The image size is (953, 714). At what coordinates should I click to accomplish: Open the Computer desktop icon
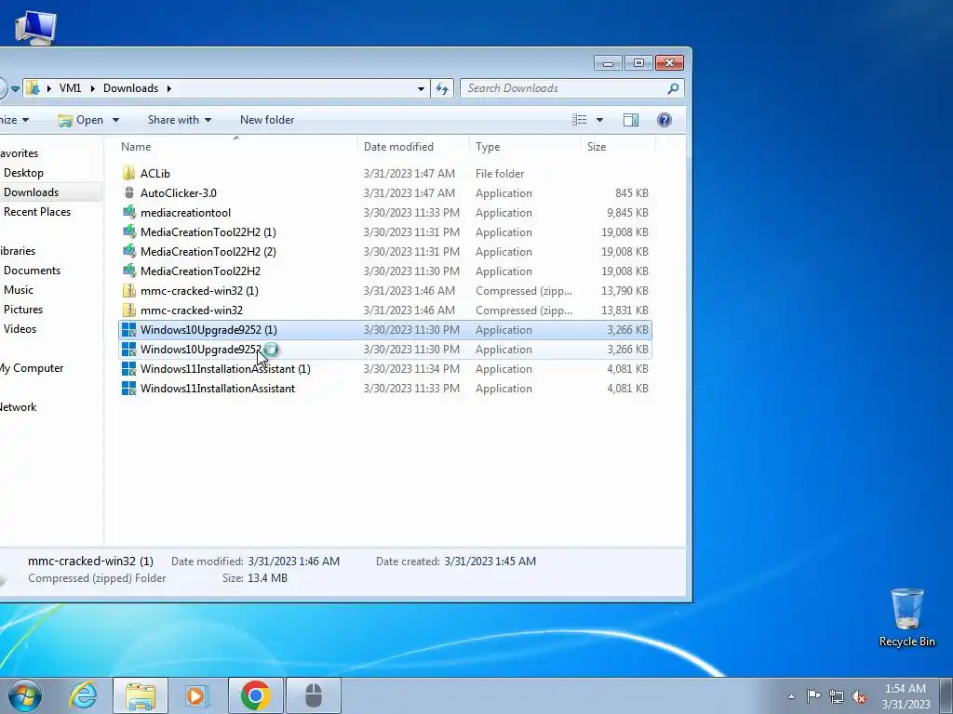pyautogui.click(x=36, y=27)
